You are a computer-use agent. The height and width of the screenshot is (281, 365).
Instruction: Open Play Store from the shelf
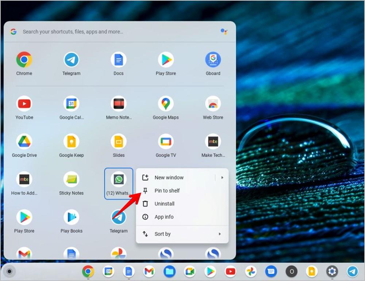tap(210, 271)
